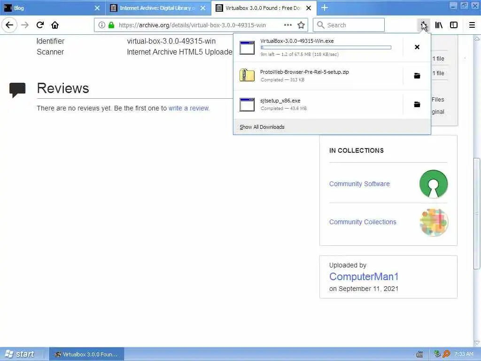Open uploader ComputerMan1 profile
The height and width of the screenshot is (361, 481).
tap(364, 276)
